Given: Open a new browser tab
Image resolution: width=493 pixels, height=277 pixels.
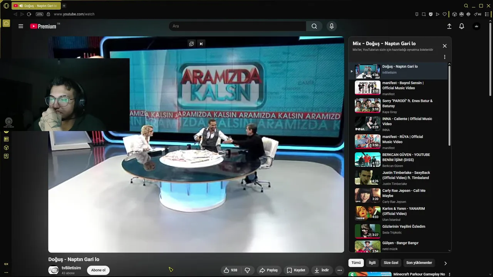Looking at the screenshot, I should coord(64,6).
